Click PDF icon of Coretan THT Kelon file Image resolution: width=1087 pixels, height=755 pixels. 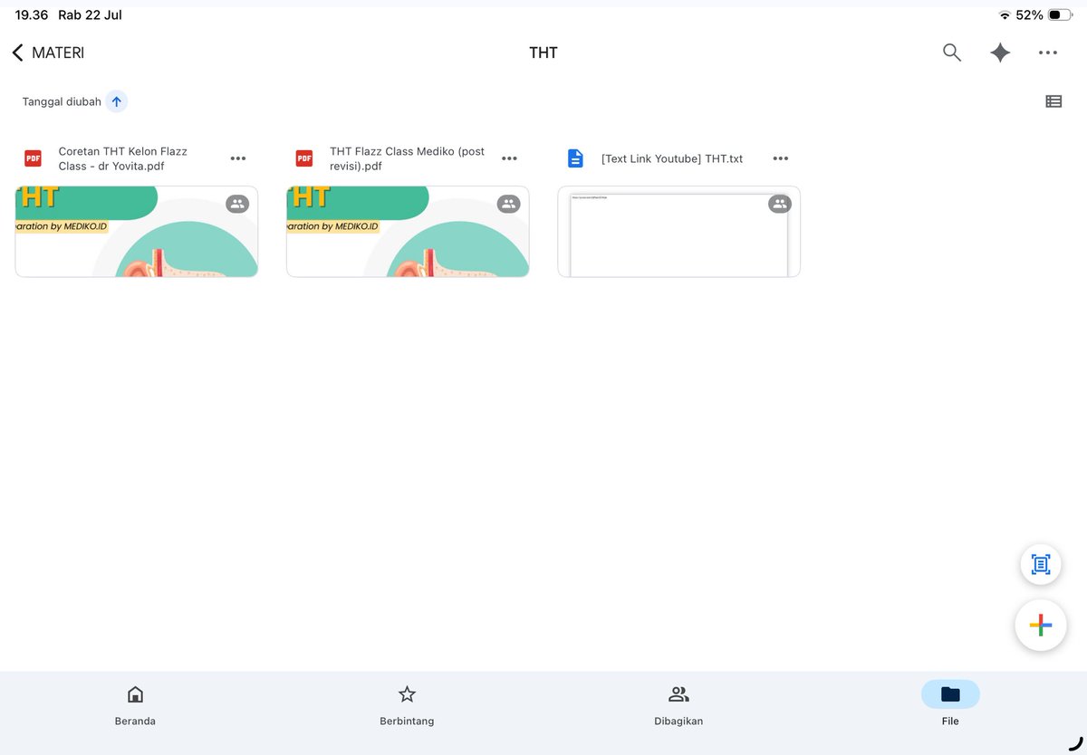pyautogui.click(x=33, y=158)
